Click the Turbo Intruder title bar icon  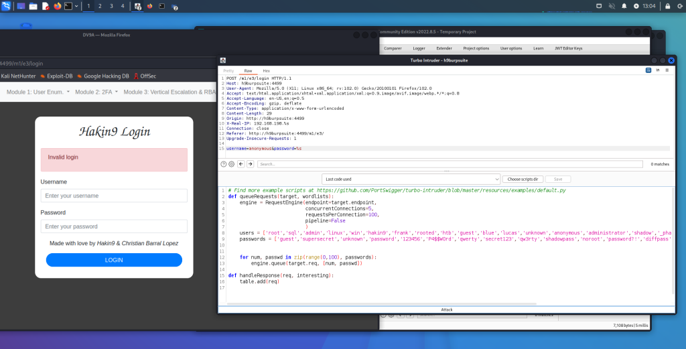point(222,60)
